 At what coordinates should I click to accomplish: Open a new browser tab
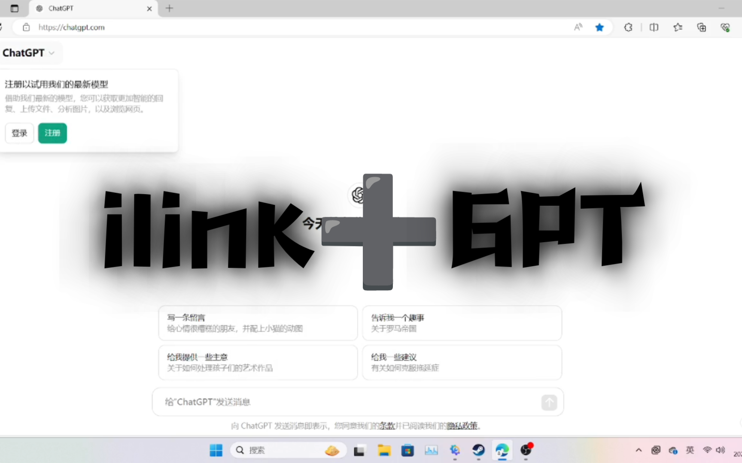point(170,8)
